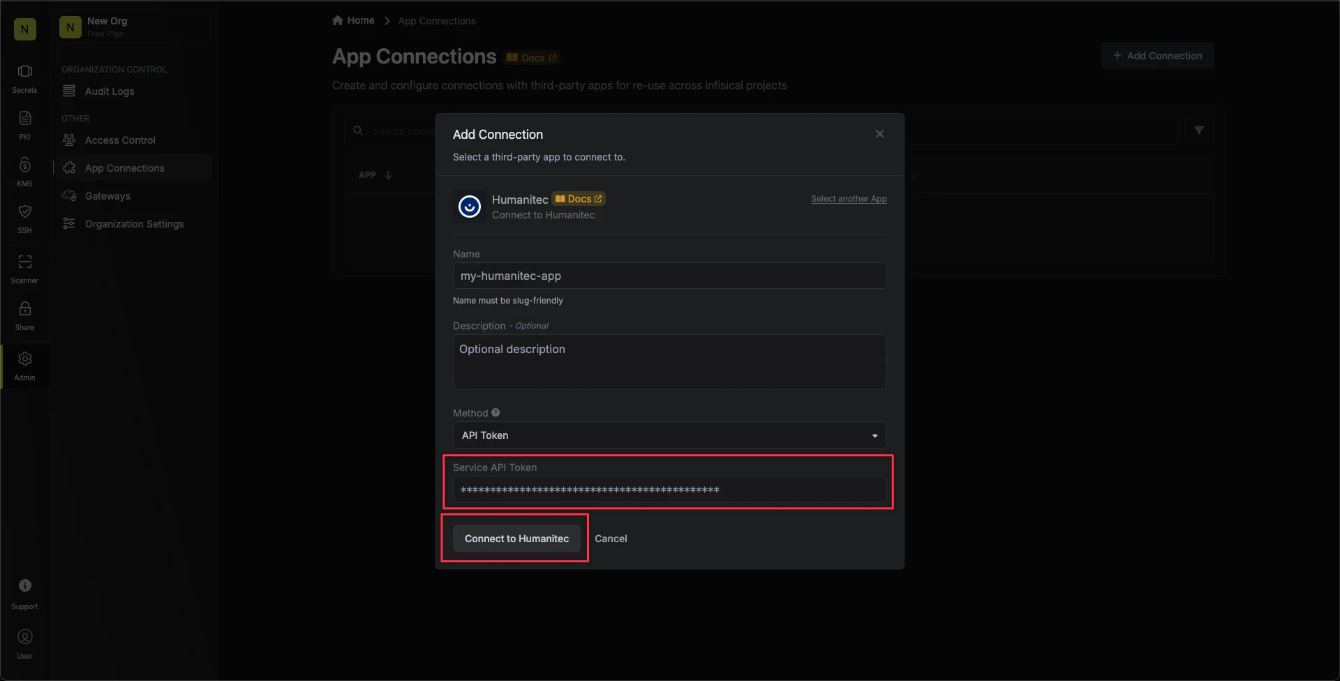Click Connect to Humanitec button

[x=516, y=539]
